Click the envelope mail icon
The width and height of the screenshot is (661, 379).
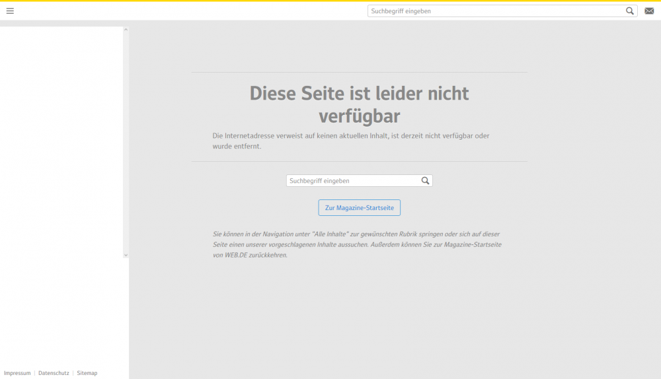[x=649, y=11]
